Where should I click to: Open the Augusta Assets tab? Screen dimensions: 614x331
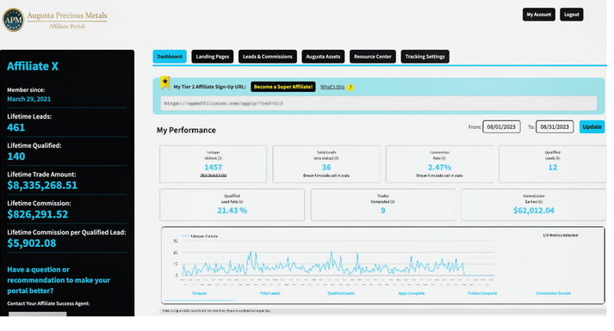tap(323, 56)
